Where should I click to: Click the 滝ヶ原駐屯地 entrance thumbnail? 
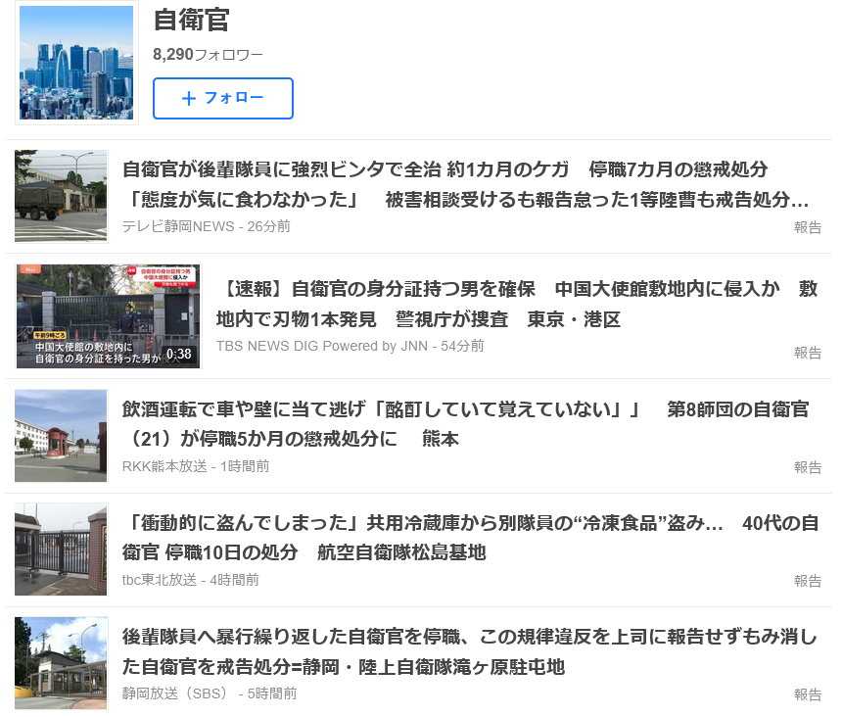click(x=61, y=663)
